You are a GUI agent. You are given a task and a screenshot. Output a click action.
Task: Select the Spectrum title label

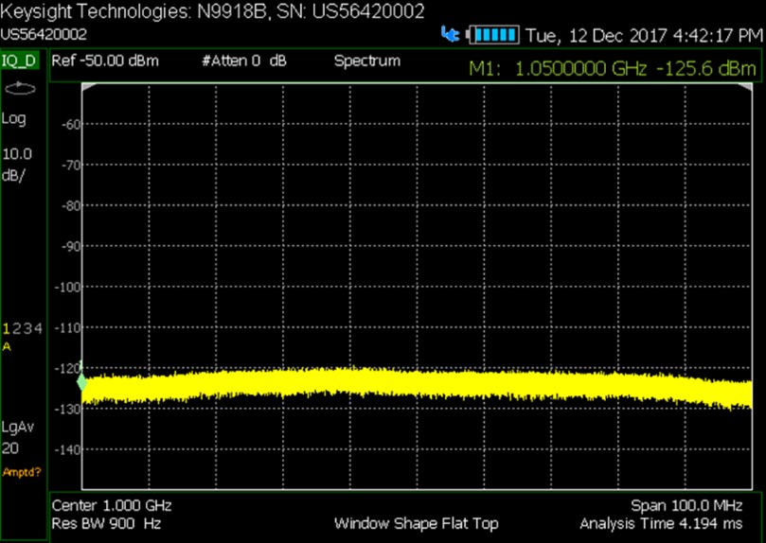(x=367, y=61)
